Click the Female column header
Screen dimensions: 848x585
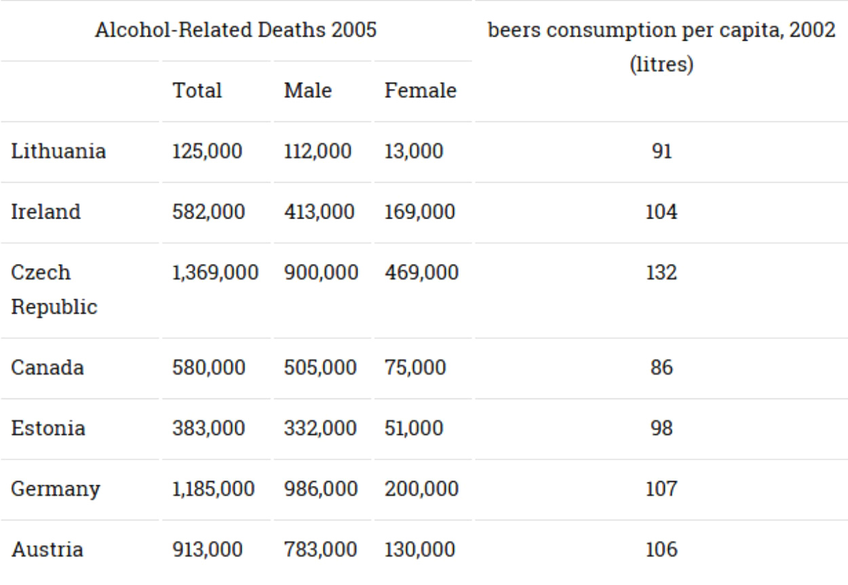(x=420, y=90)
